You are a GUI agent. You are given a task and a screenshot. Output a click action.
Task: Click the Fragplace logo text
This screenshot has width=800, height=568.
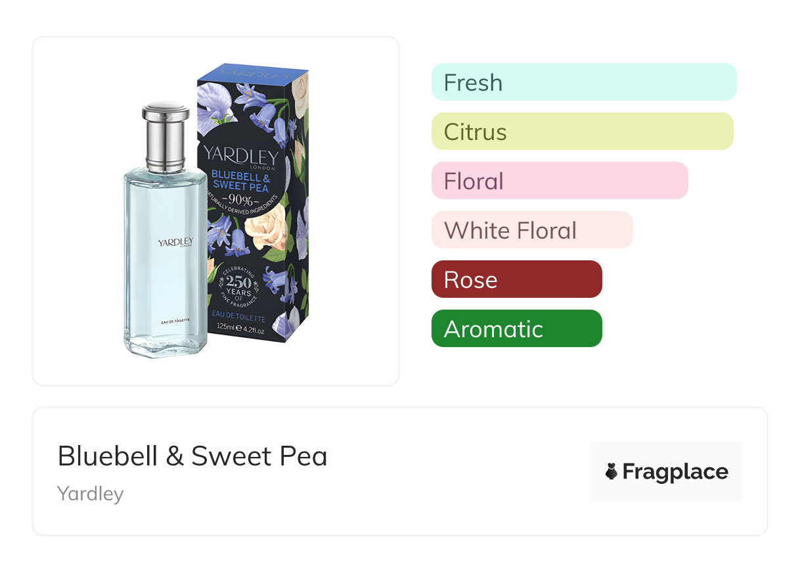click(x=675, y=472)
